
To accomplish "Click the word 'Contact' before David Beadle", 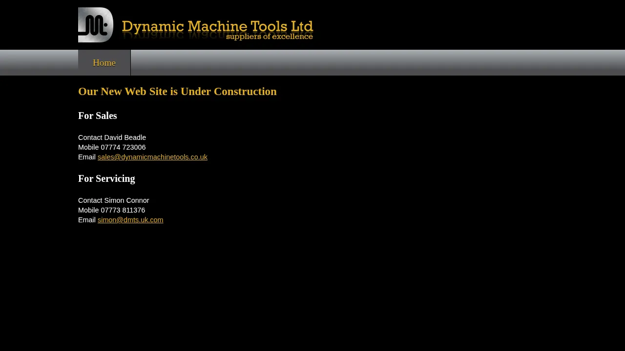I will [x=90, y=137].
